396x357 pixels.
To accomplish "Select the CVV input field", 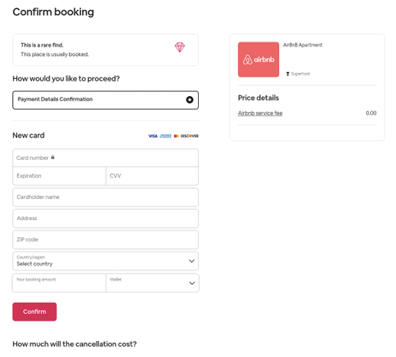I will pyautogui.click(x=152, y=176).
